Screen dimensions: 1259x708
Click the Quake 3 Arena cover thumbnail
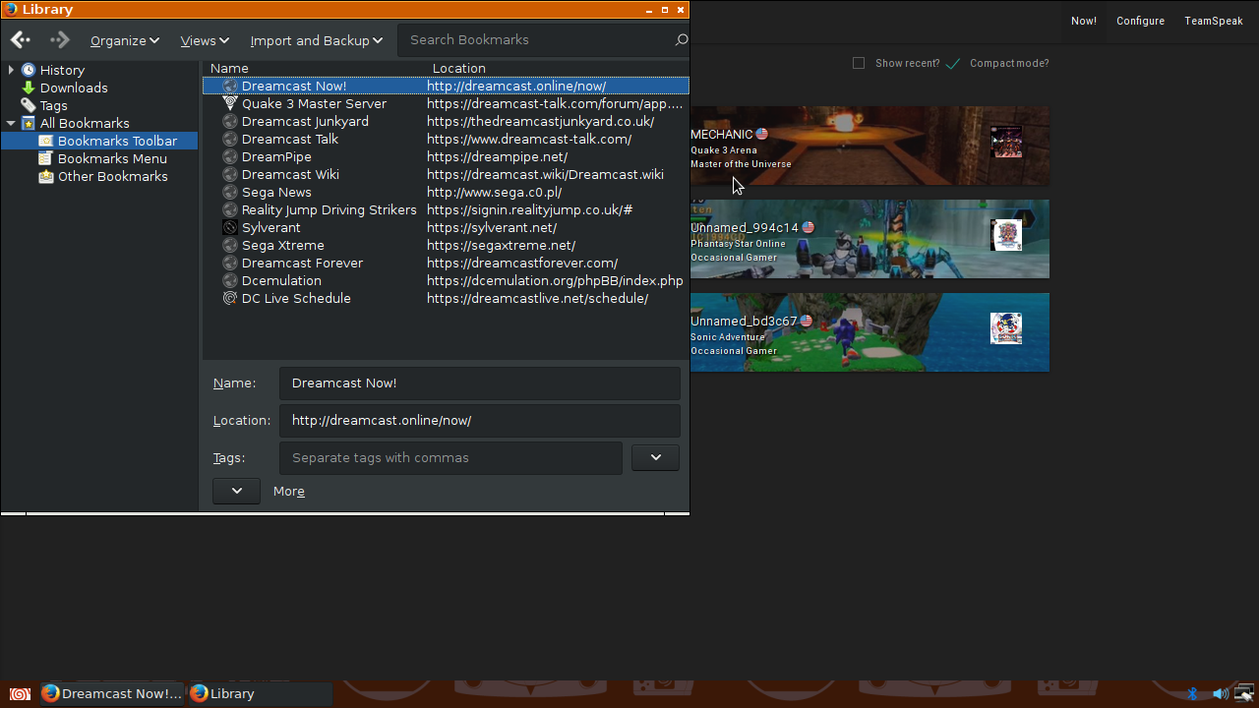(1006, 142)
